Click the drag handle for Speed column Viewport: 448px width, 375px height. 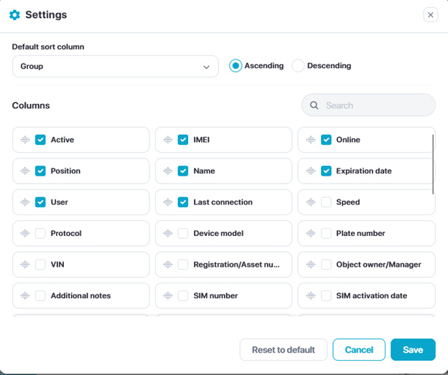311,202
